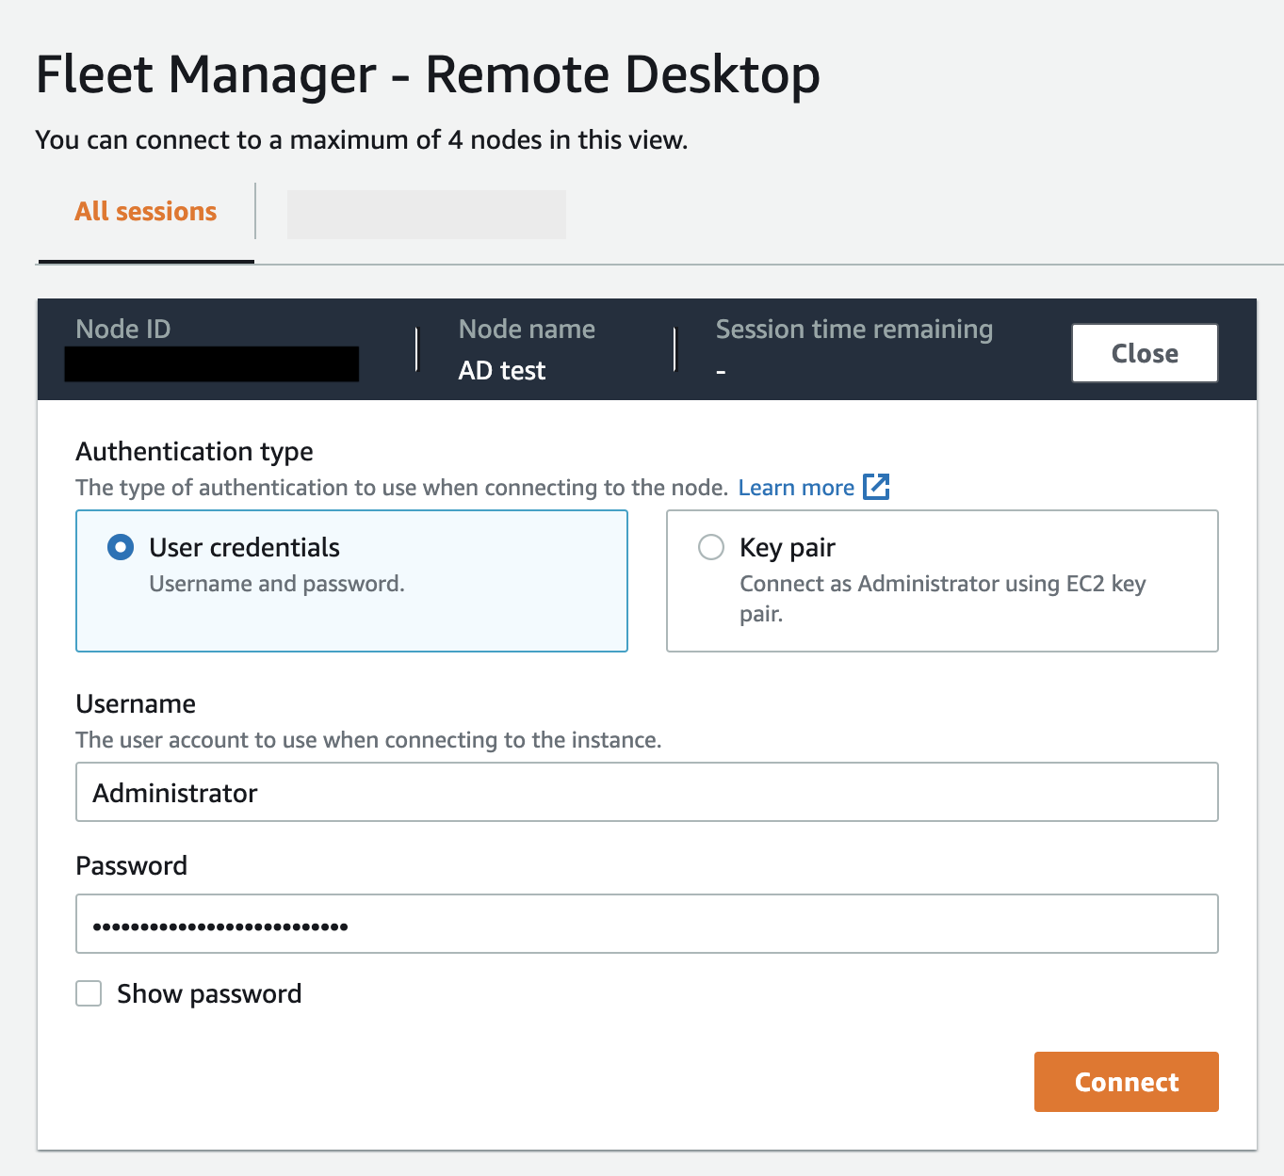Select the blank session tab placeholder
This screenshot has width=1284, height=1176.
[x=426, y=214]
